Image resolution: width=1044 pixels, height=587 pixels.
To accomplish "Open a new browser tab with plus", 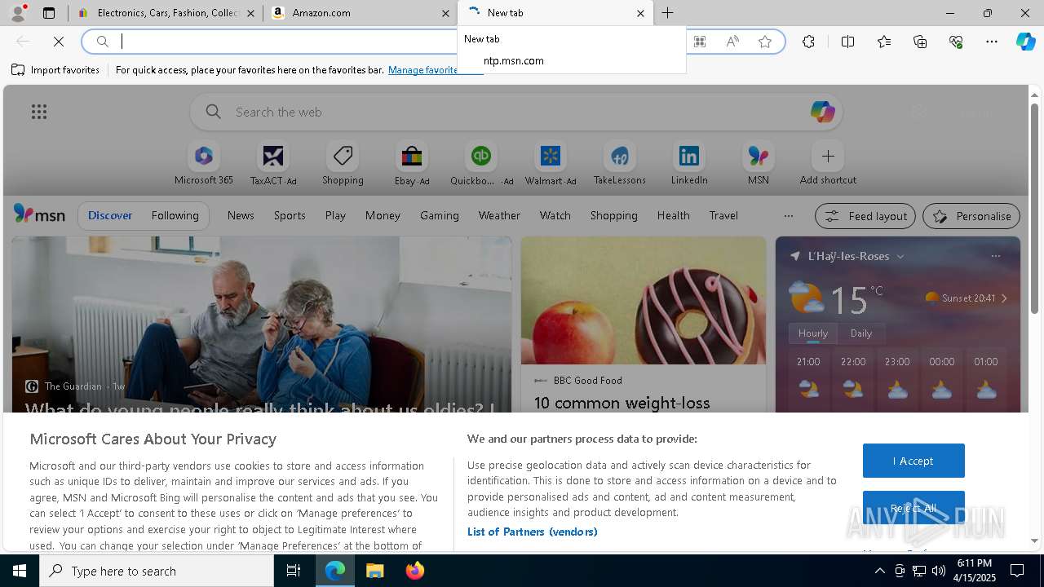I will pos(667,13).
